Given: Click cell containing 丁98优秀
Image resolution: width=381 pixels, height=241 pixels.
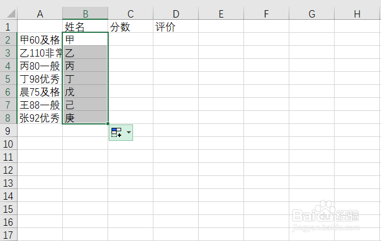Looking at the screenshot, I should point(40,79).
